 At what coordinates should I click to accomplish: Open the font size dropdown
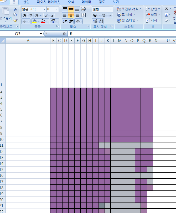coord(57,9)
